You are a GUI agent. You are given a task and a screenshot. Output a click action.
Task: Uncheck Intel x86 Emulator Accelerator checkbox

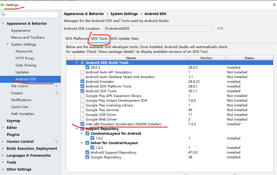(x=82, y=124)
